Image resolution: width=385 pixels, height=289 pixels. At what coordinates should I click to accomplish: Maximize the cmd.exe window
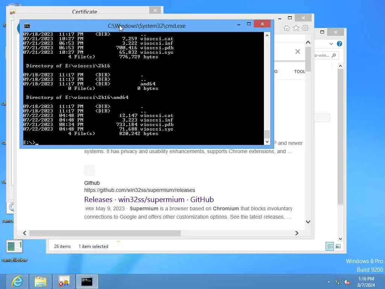(249, 24)
